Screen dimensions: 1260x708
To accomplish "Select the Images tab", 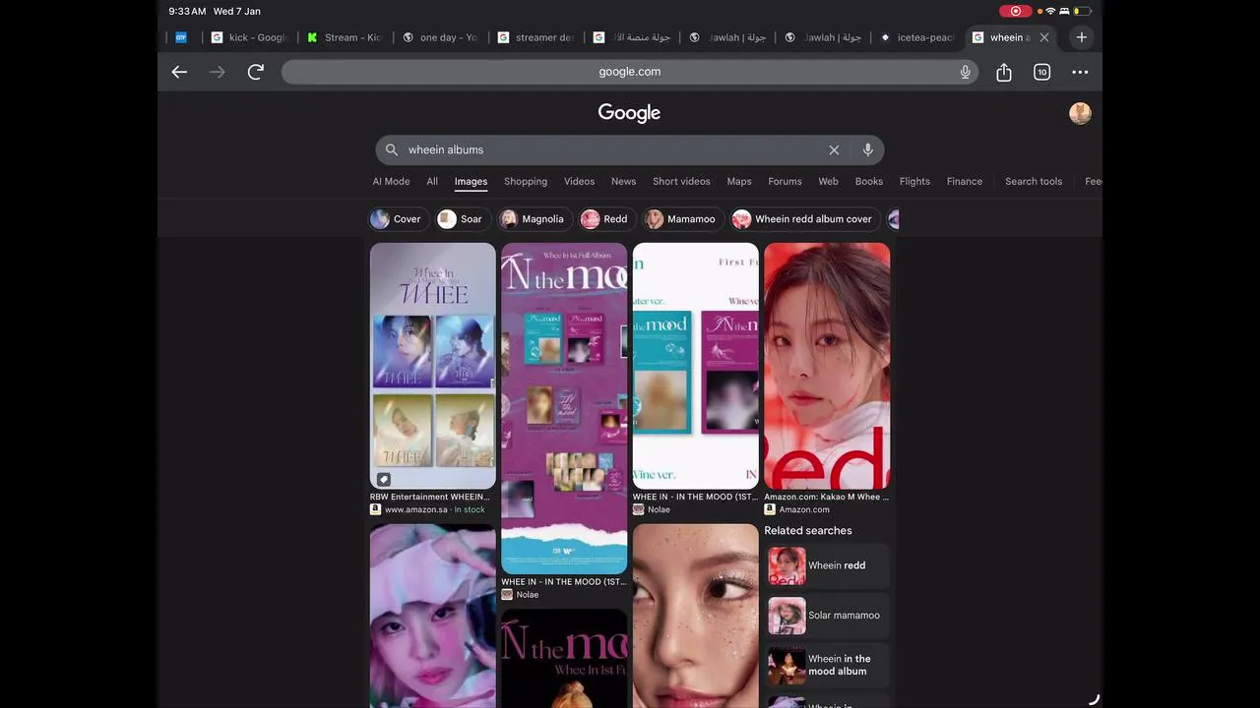I will pyautogui.click(x=471, y=181).
